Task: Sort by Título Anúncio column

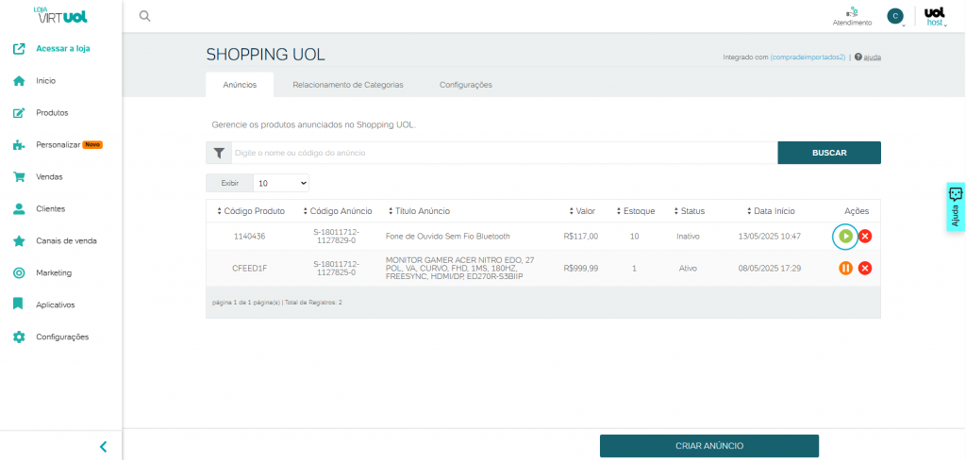Action: point(419,211)
